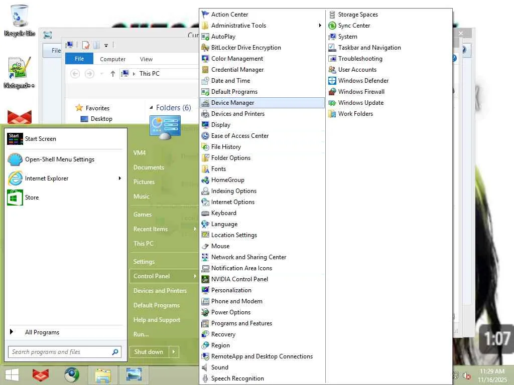Click the Mouse icon

pos(205,246)
